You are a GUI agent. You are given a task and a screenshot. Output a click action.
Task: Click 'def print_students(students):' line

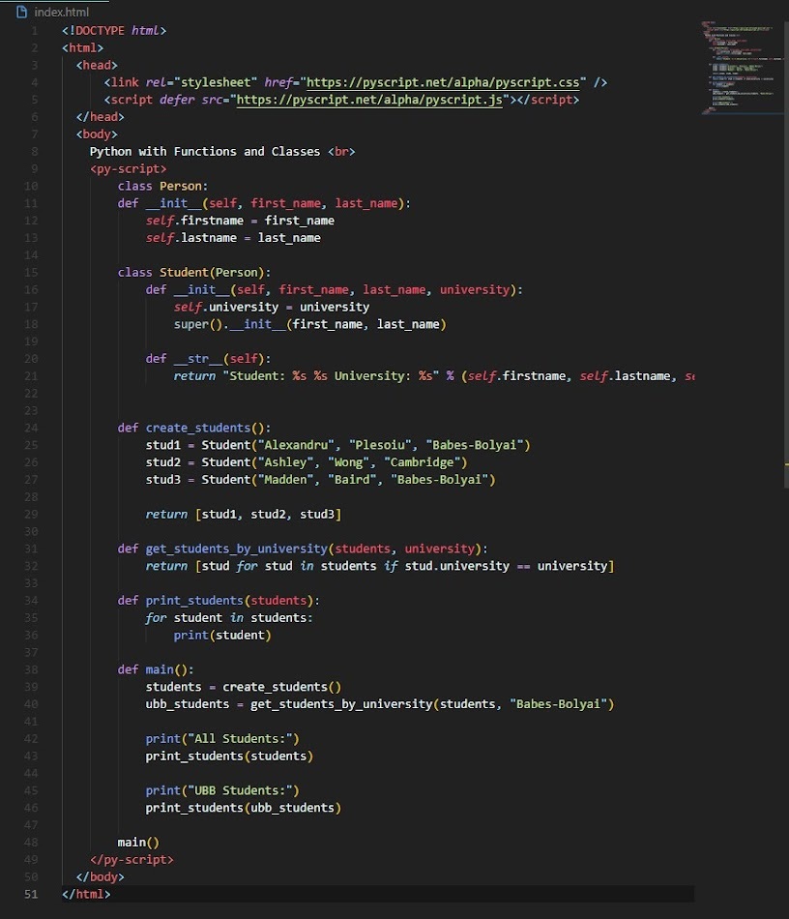pyautogui.click(x=219, y=601)
